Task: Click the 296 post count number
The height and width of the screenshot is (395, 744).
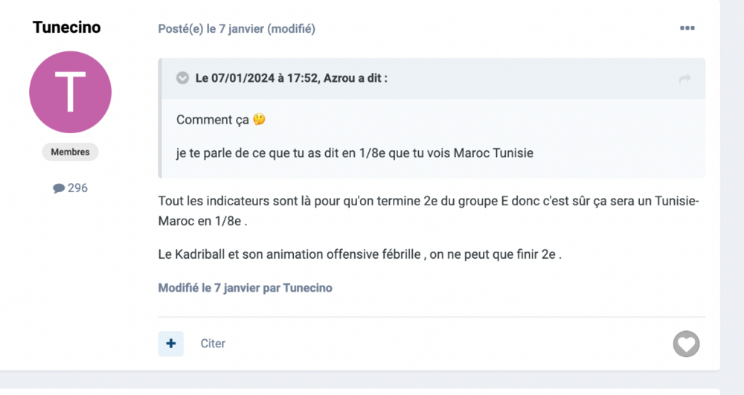Action: [77, 188]
